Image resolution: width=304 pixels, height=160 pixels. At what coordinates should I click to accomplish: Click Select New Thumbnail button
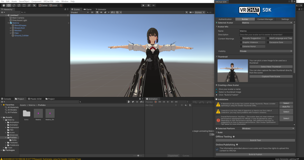[x=271, y=67]
